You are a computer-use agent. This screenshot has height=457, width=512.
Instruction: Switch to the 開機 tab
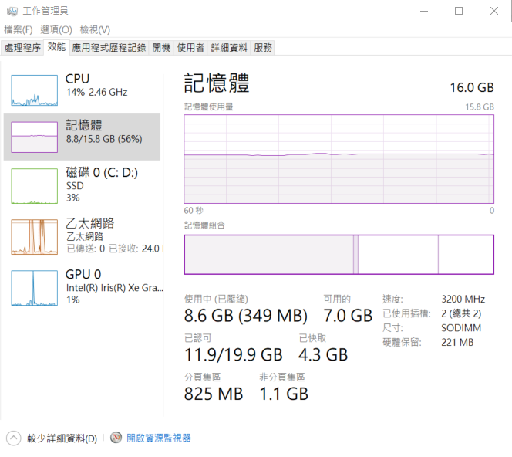pos(161,48)
